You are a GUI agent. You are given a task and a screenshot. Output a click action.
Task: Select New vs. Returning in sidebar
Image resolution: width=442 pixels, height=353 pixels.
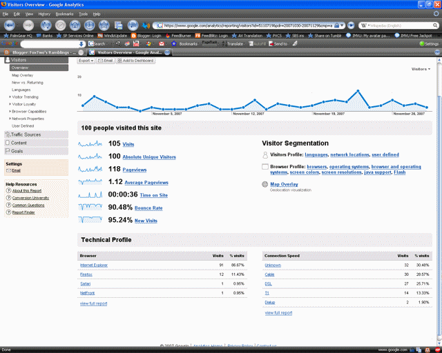pos(28,83)
